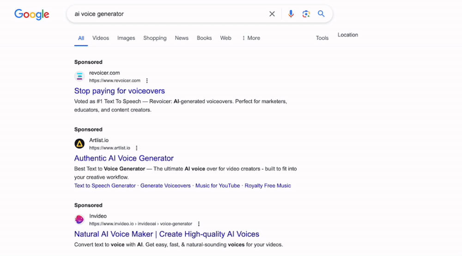The width and height of the screenshot is (462, 256).
Task: Click the Location label
Action: tap(348, 35)
